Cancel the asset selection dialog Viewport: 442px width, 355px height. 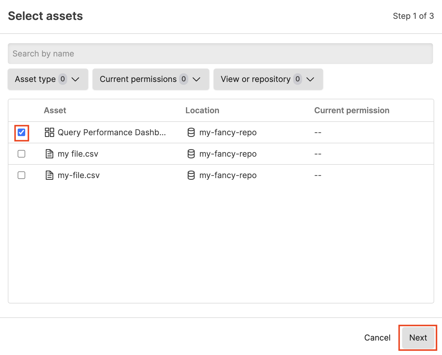(377, 338)
